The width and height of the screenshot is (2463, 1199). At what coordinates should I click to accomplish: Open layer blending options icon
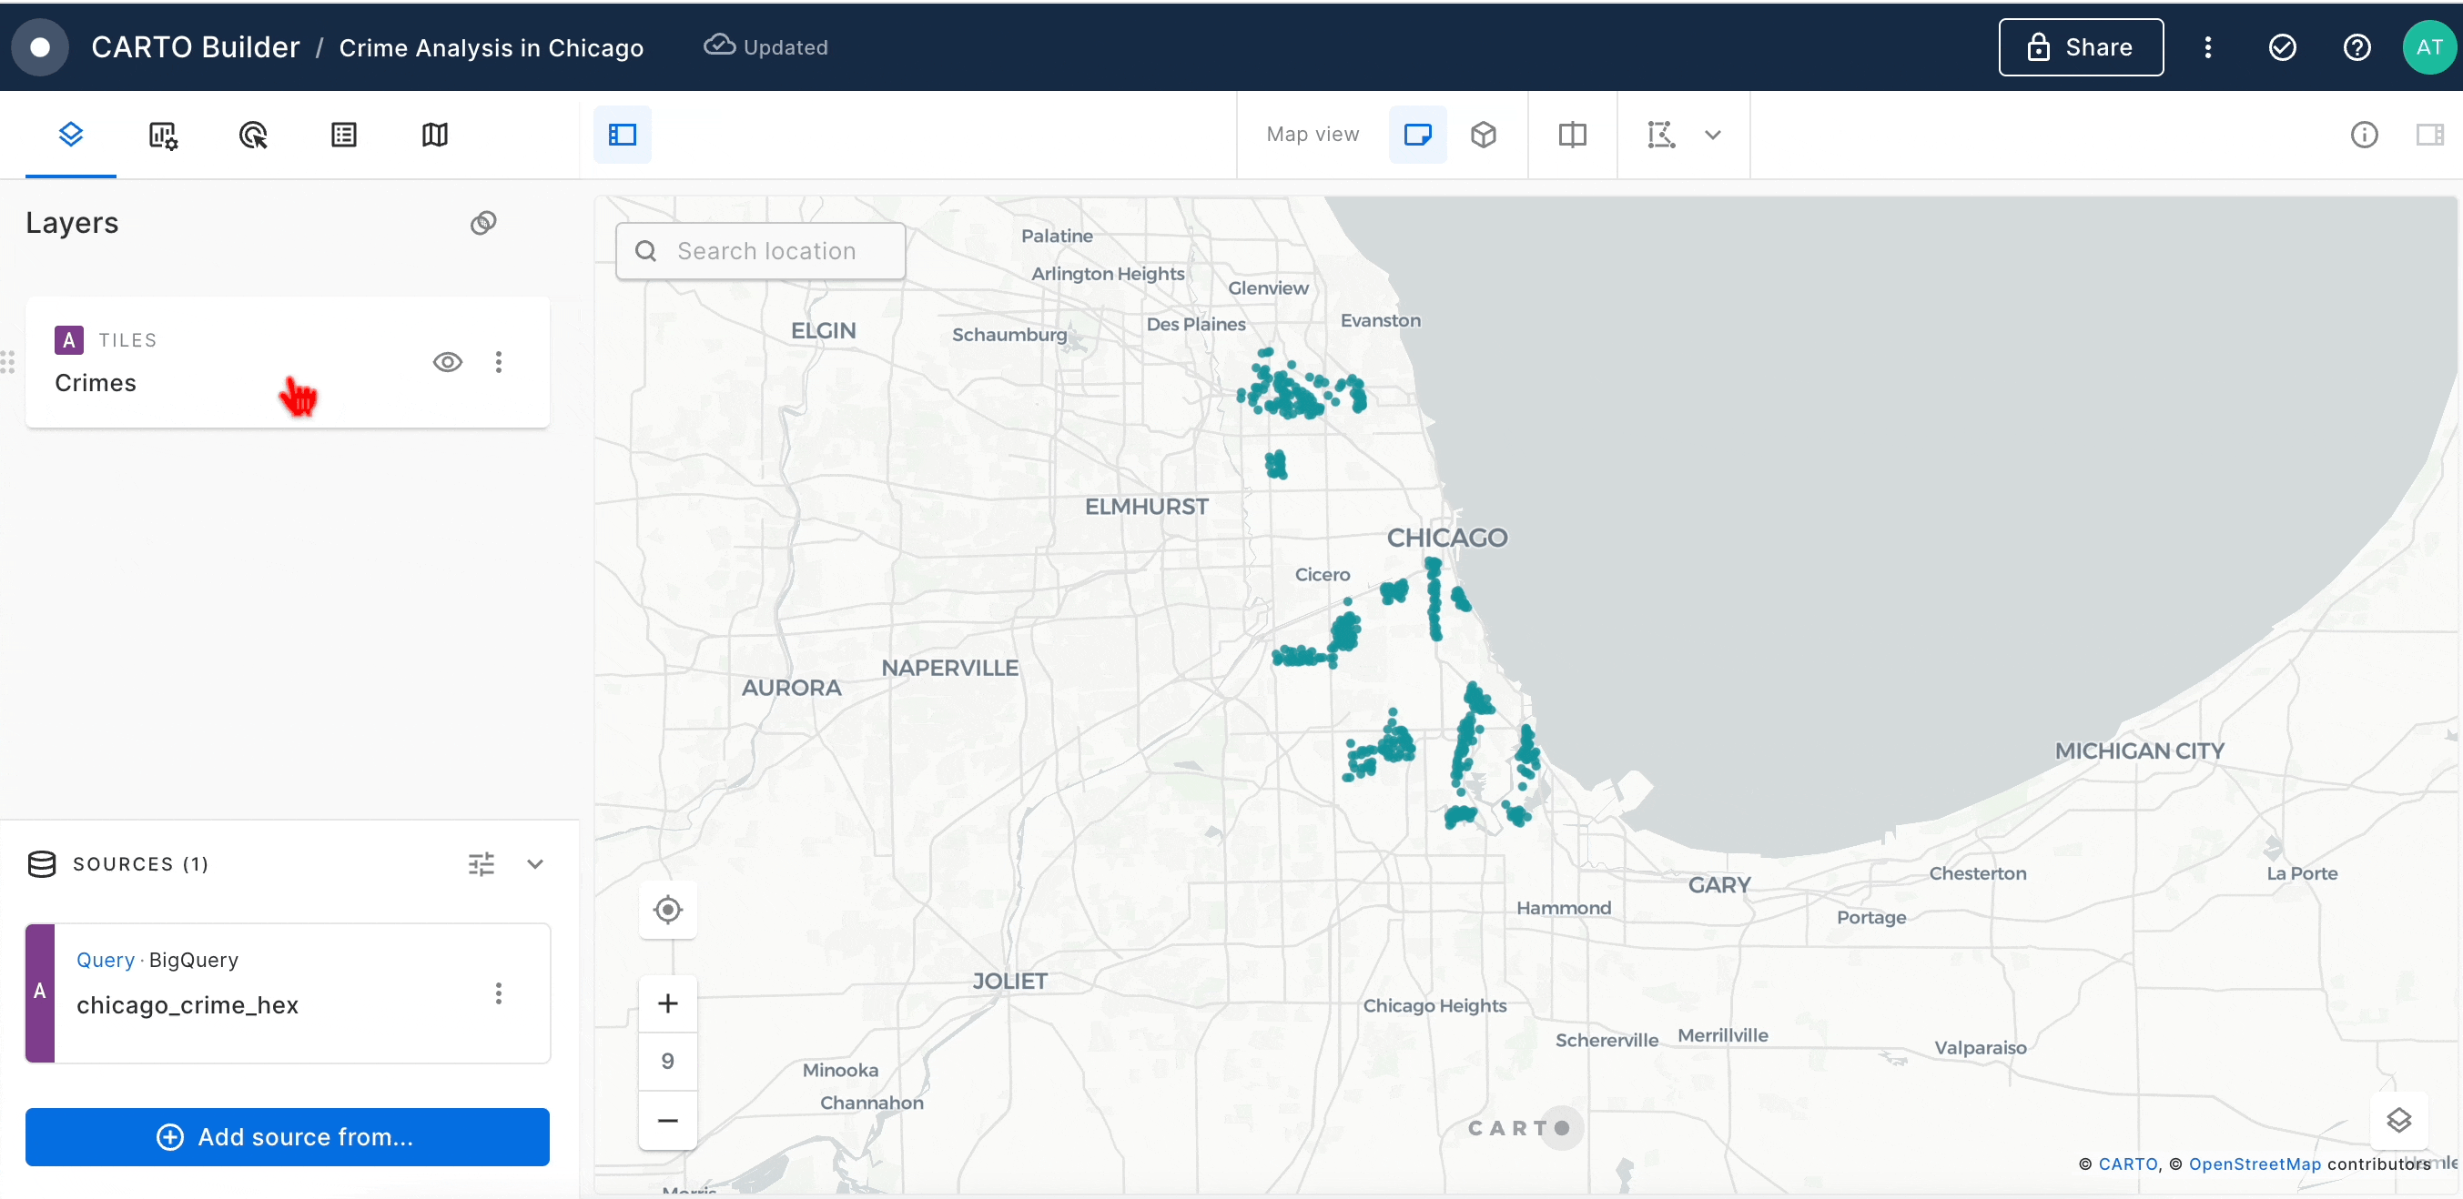coord(482,223)
